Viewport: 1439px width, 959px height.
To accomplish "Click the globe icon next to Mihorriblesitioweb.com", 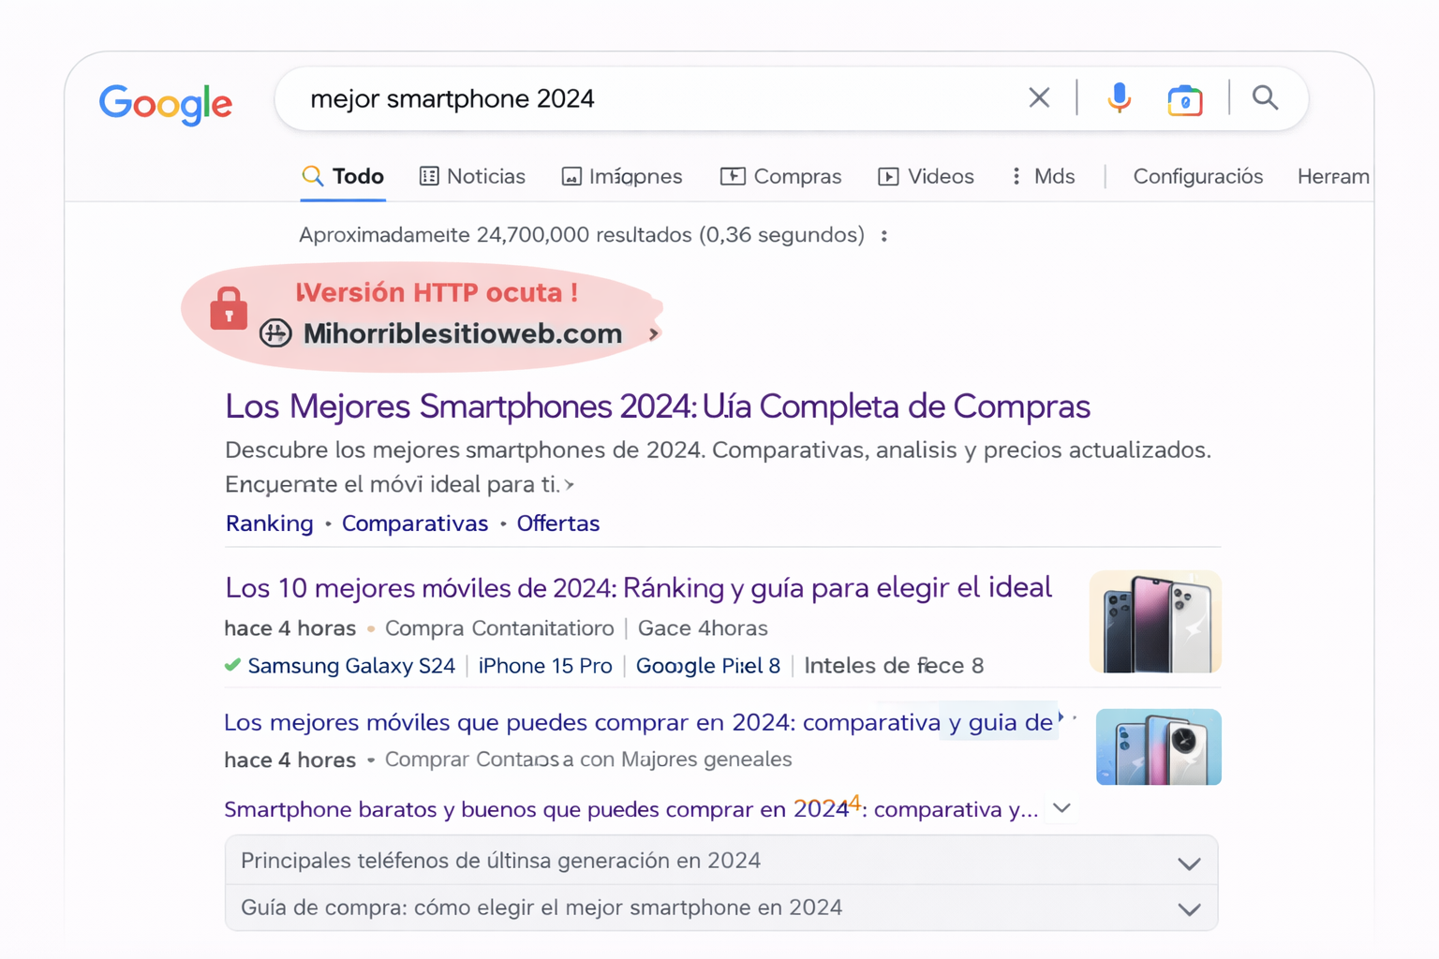I will [x=274, y=332].
